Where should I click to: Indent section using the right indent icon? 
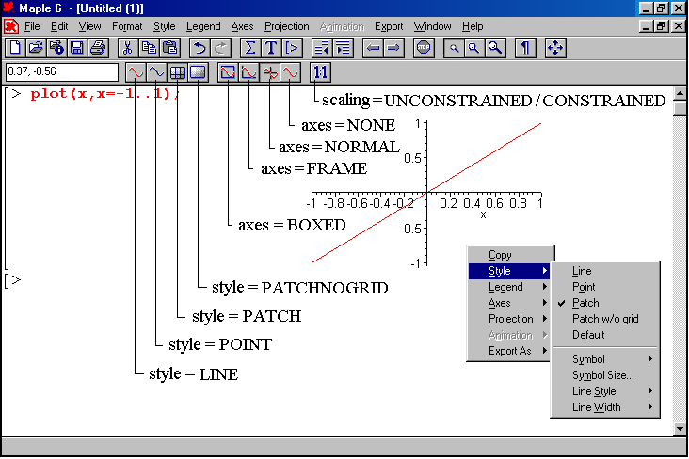[x=343, y=47]
